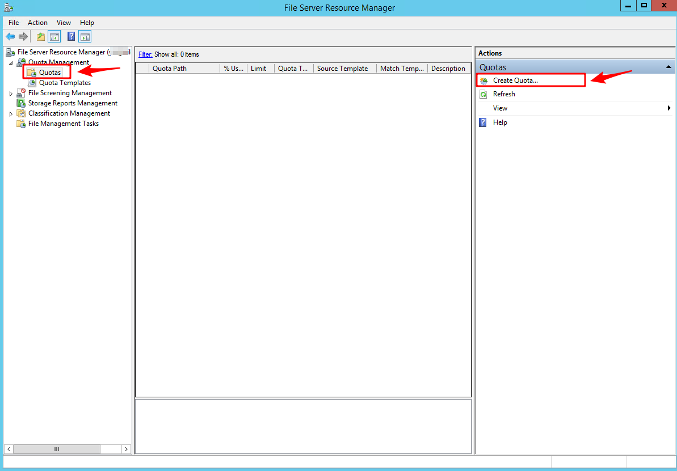Select Storage Reports Management label
This screenshot has height=471, width=677.
pyautogui.click(x=73, y=103)
